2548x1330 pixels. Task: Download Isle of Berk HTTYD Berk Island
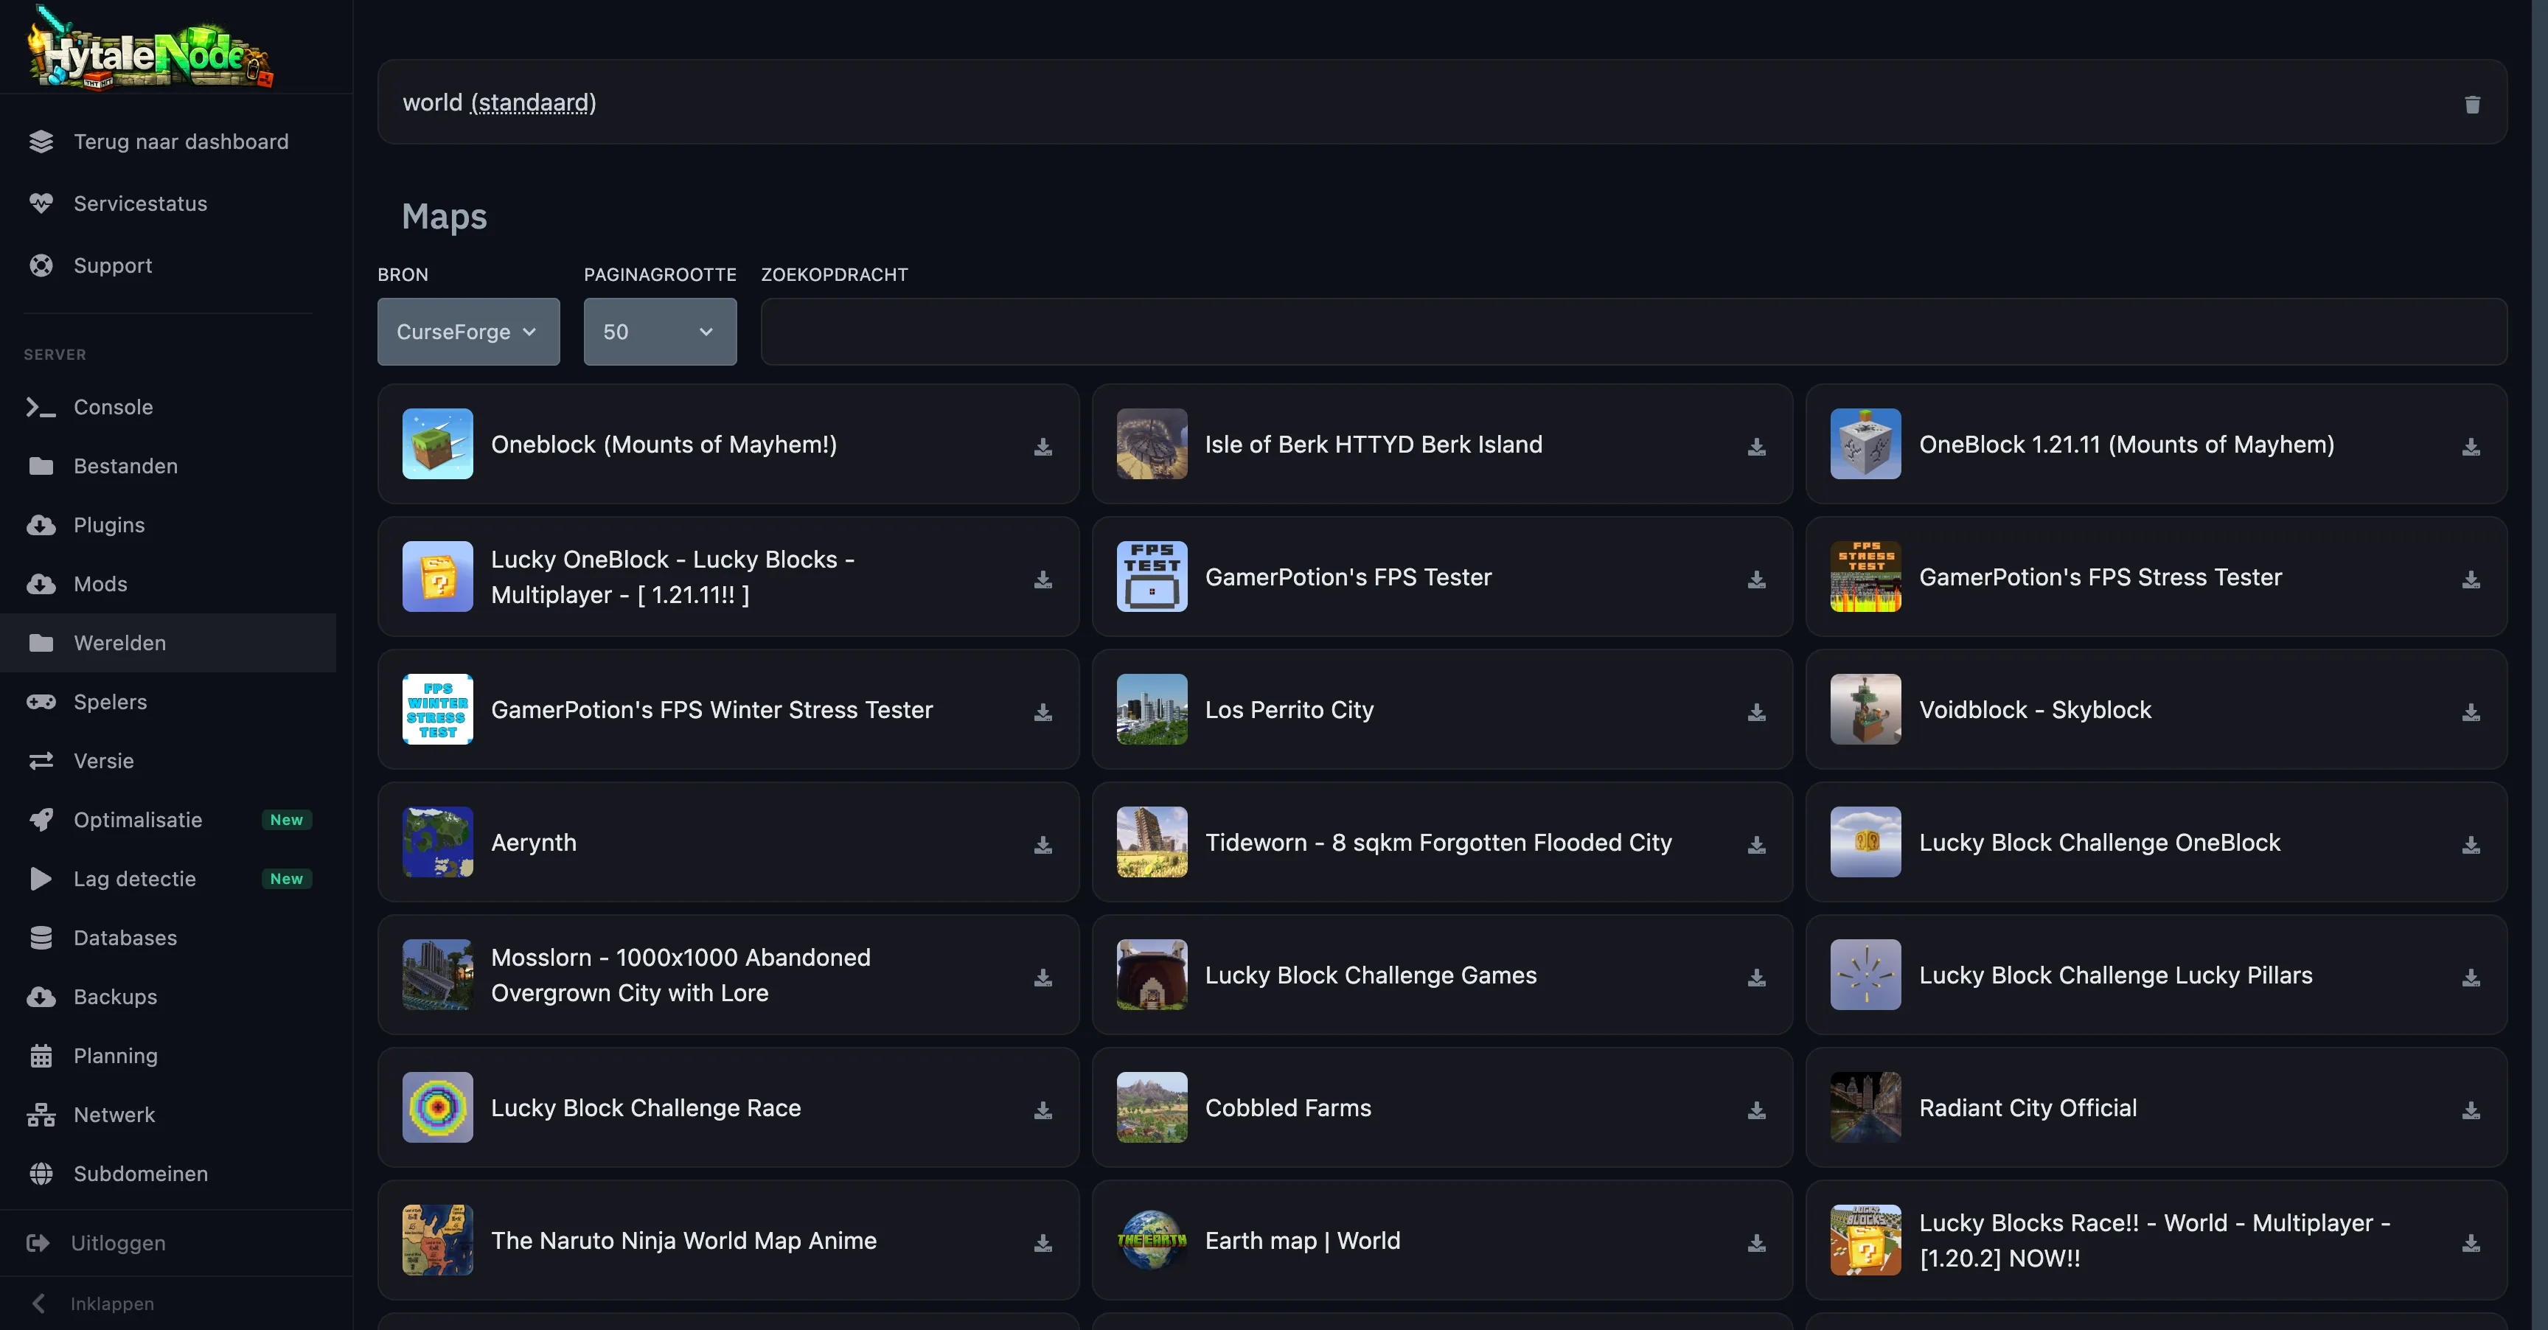click(x=1757, y=447)
